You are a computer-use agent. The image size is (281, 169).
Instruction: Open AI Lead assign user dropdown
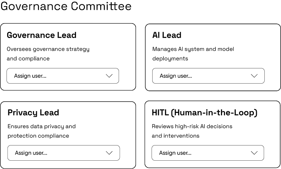click(x=208, y=76)
